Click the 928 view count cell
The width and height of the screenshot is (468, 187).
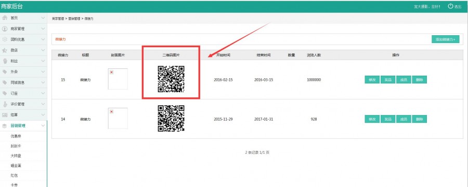pos(314,119)
